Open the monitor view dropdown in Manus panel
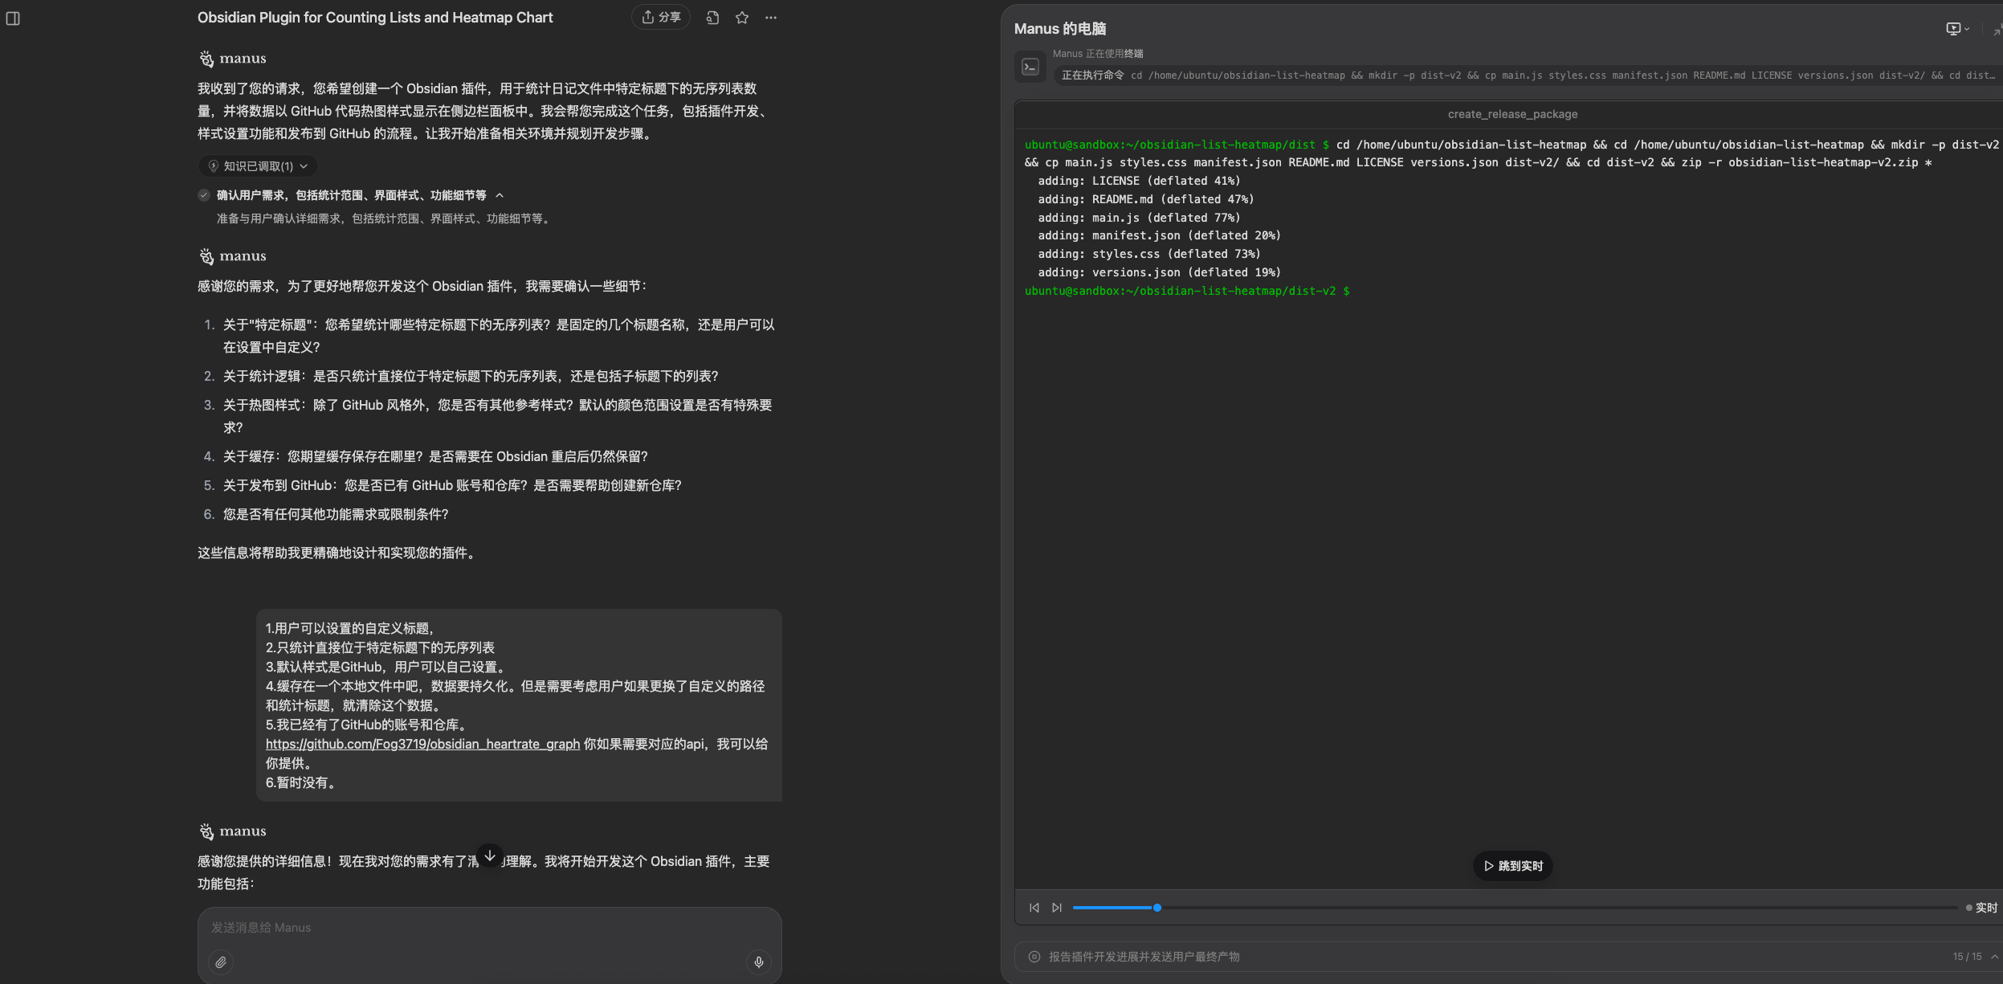 1957,29
